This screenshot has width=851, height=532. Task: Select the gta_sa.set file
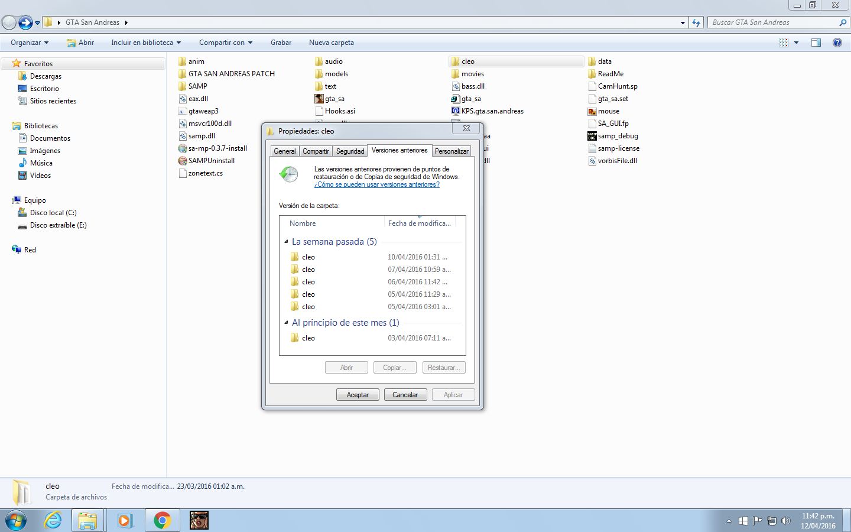(608, 99)
